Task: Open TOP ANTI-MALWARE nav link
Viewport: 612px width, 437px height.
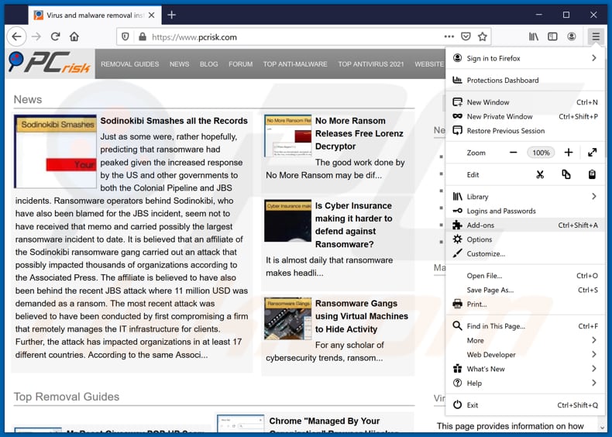Action: 295,64
